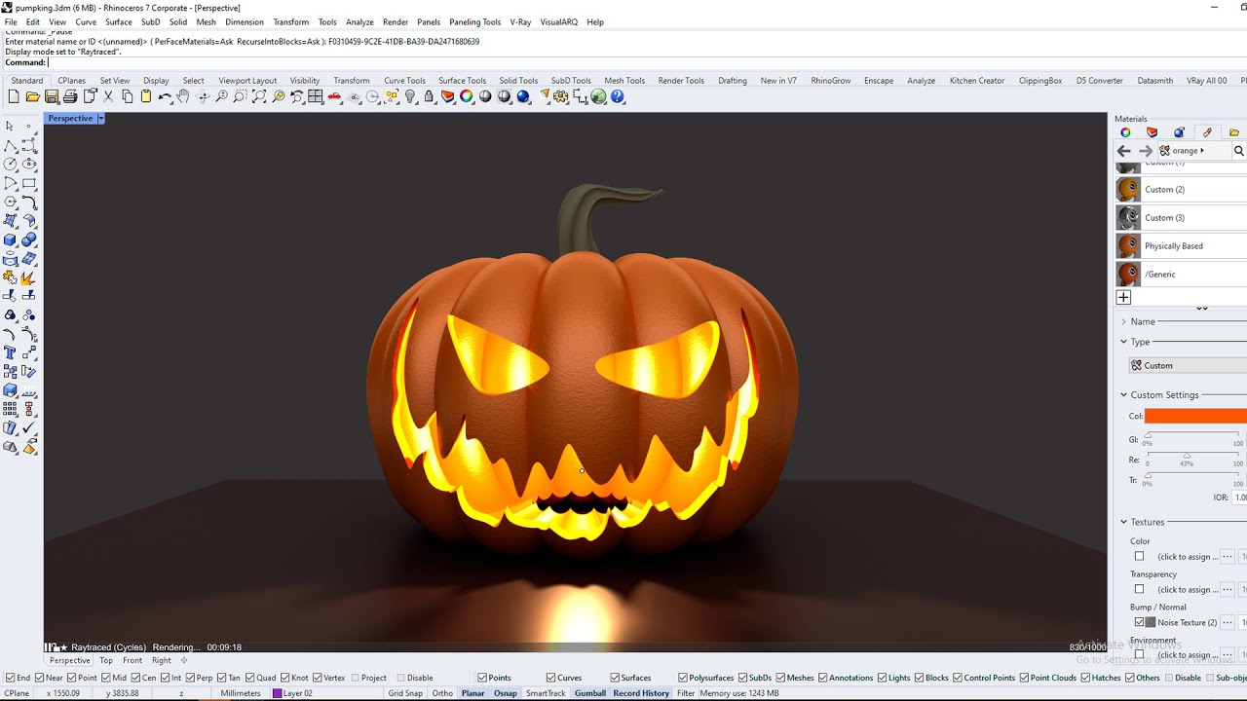Collapse the Custom Settings section
The height and width of the screenshot is (701, 1247).
point(1123,395)
